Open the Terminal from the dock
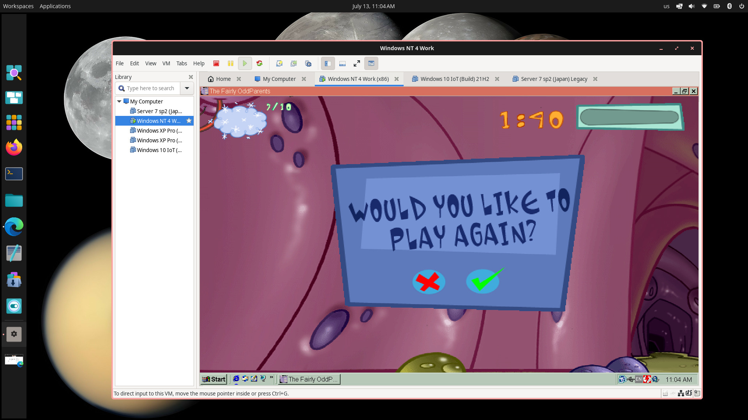This screenshot has width=748, height=420. click(14, 174)
